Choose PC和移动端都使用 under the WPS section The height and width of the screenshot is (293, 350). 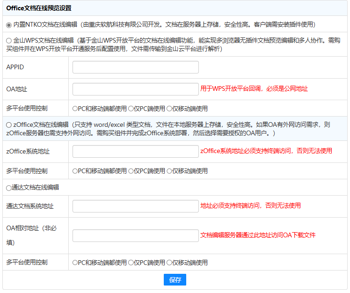(x=75, y=109)
